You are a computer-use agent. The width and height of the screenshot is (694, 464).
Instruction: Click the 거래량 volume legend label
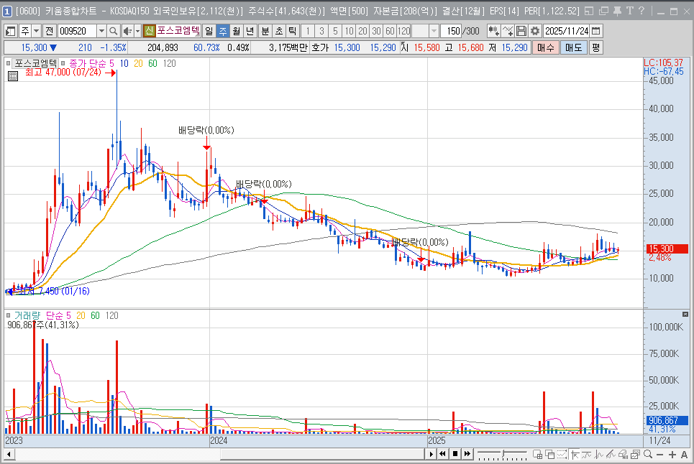click(27, 315)
